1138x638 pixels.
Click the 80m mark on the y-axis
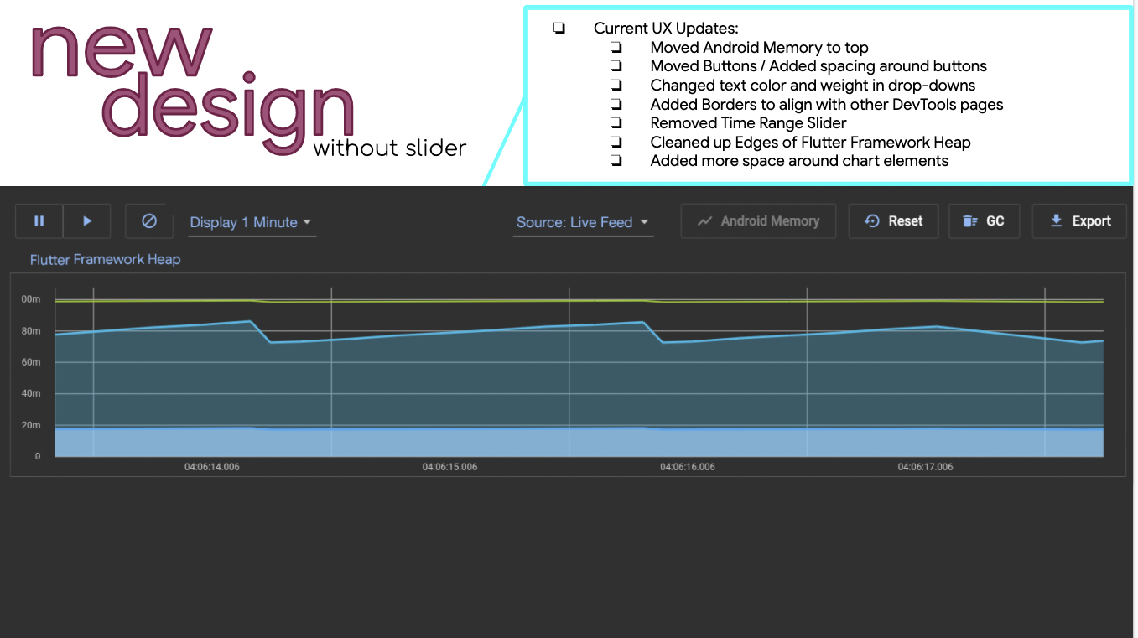(x=31, y=330)
